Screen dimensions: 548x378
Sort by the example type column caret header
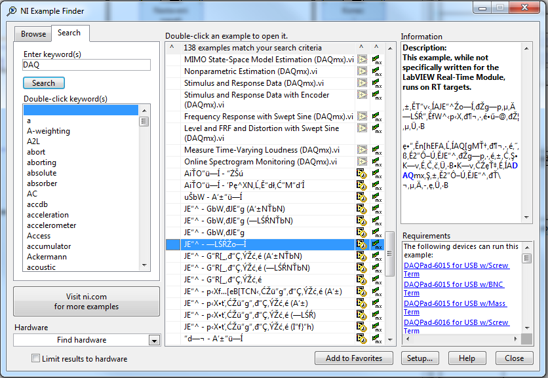click(x=361, y=48)
